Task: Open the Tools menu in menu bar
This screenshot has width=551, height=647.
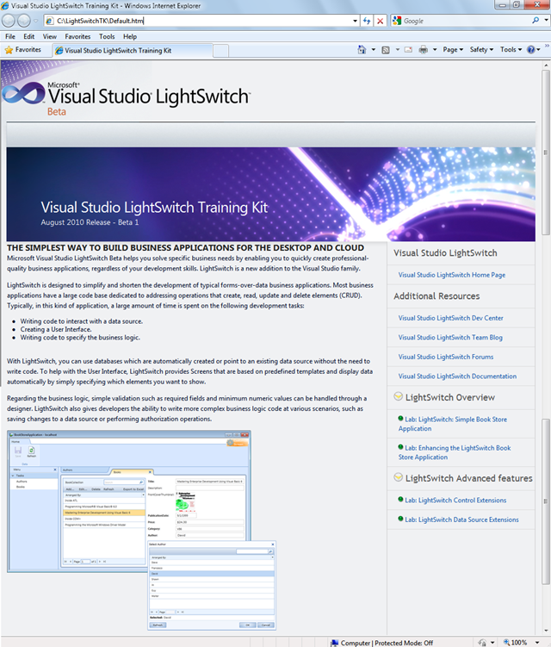Action: (x=107, y=36)
